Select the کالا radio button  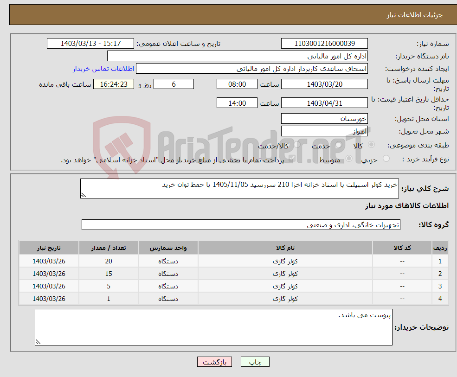(372, 145)
